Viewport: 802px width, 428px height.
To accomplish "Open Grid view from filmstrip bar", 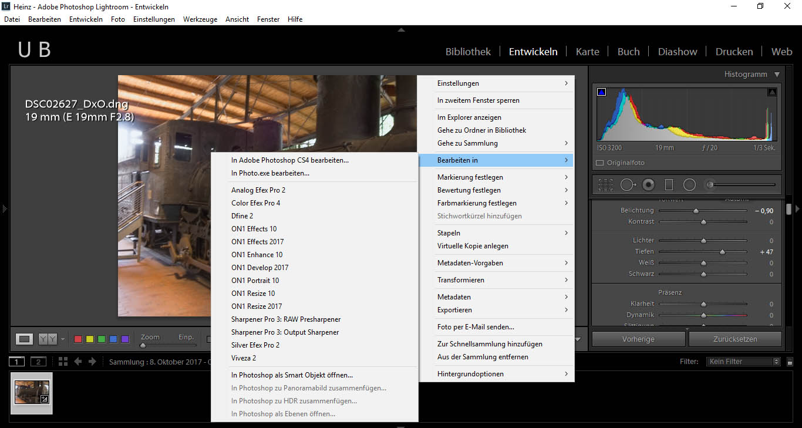I will [x=63, y=362].
